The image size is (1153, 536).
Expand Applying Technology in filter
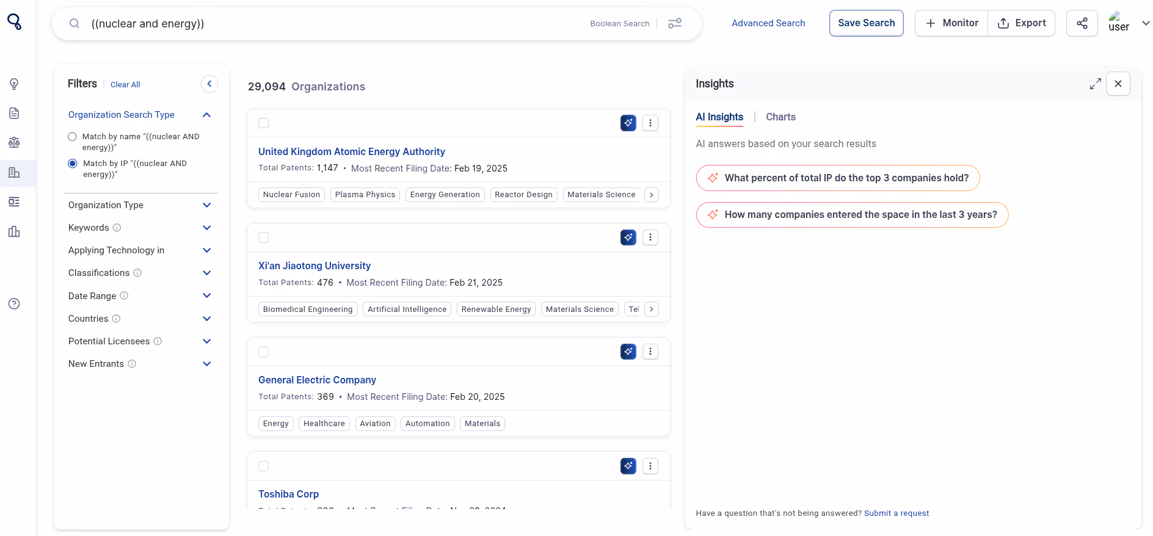pyautogui.click(x=206, y=250)
